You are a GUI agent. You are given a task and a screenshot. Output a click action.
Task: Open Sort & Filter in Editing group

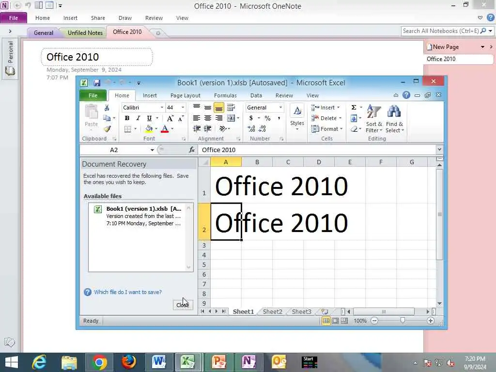pos(374,119)
